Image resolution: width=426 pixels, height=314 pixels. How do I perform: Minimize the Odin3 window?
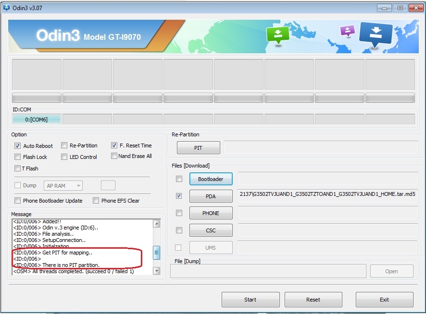pos(385,8)
